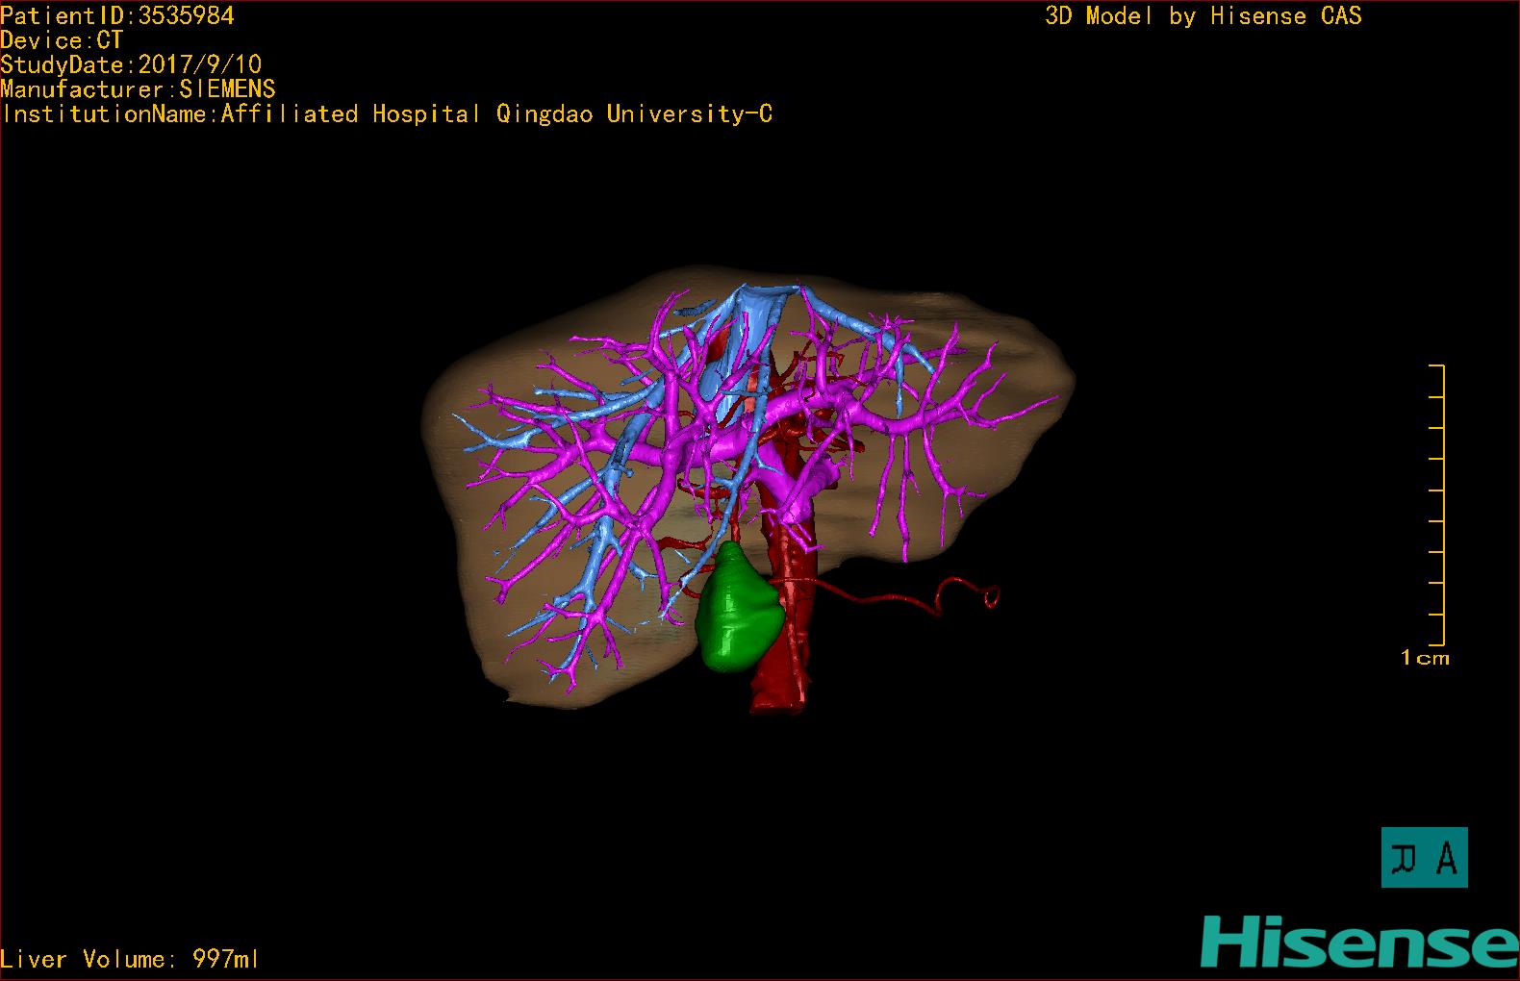
Task: Click the InstitutionName Affiliated Hospital text
Action: (387, 114)
